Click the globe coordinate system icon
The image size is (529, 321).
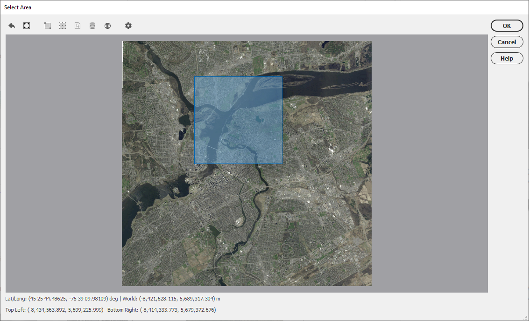(108, 26)
